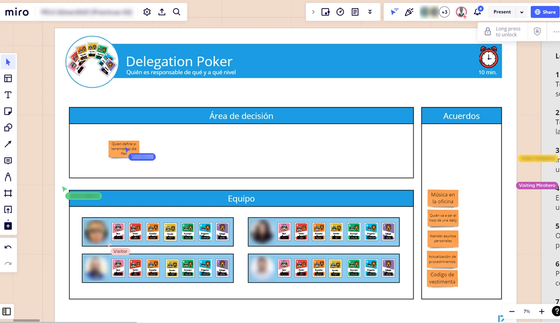Open the timer icon in the toolbar
The height and width of the screenshot is (323, 560).
(340, 12)
